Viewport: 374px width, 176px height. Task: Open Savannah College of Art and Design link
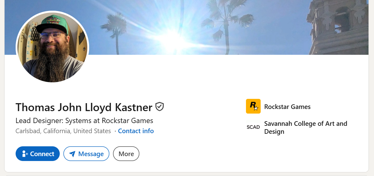[x=306, y=128]
